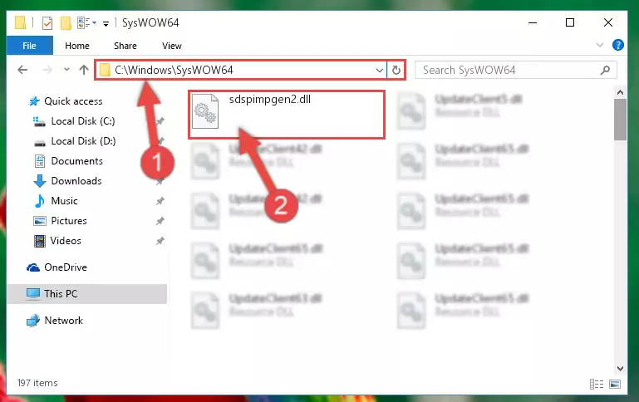Click pin icon next to Music
639x402 pixels.
pyautogui.click(x=160, y=201)
